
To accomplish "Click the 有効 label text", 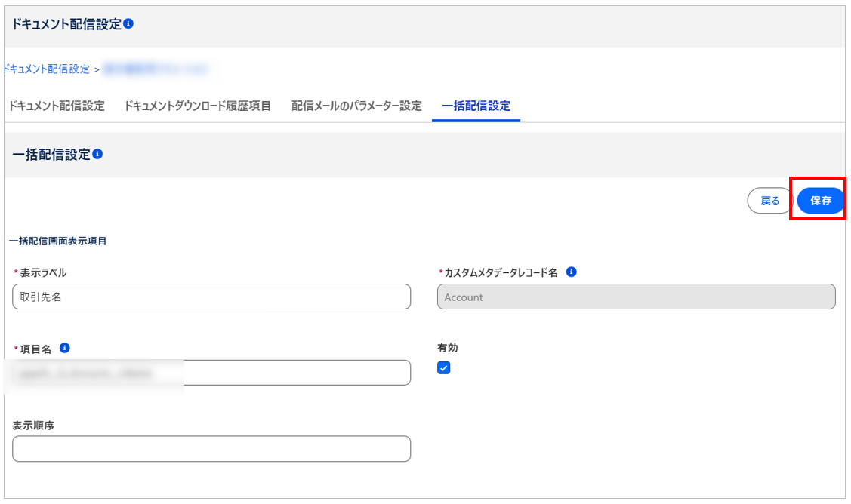I will point(448,348).
